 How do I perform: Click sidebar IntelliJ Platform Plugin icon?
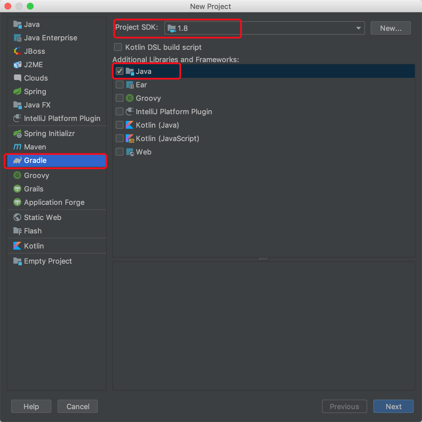(x=17, y=118)
